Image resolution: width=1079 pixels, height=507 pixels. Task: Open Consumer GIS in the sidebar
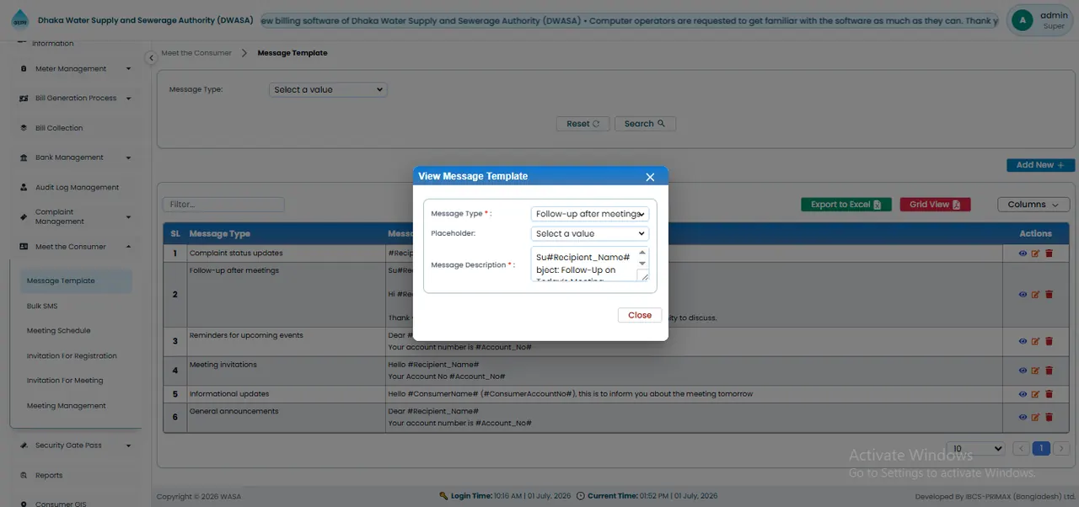(x=61, y=504)
